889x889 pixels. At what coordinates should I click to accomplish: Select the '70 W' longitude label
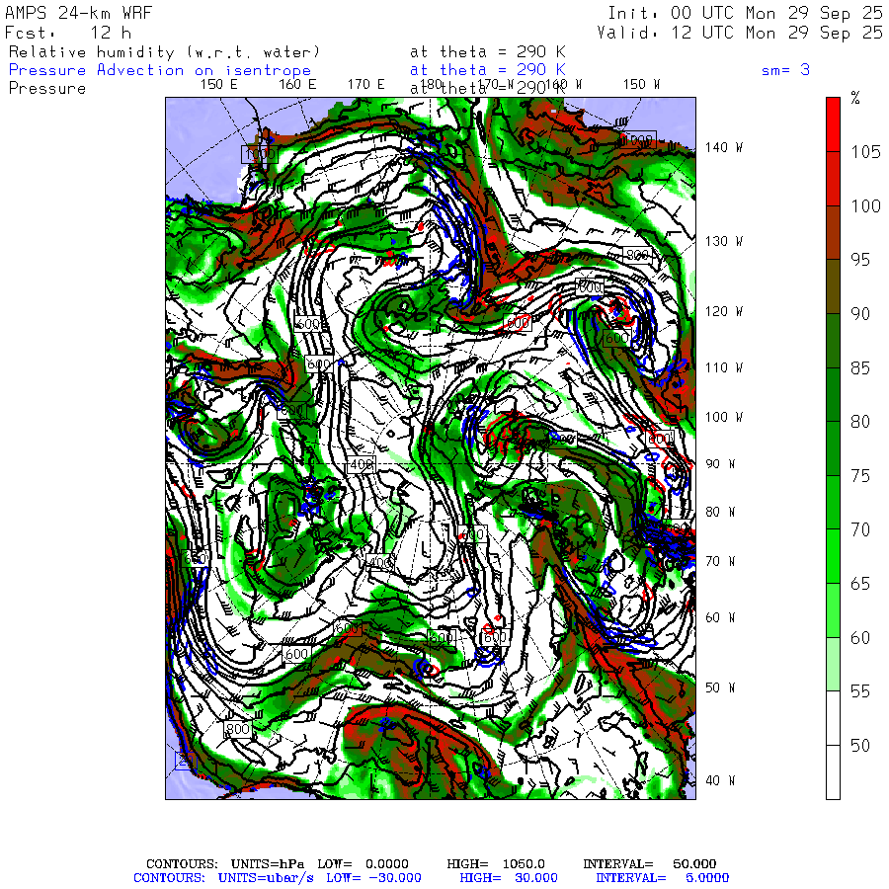click(720, 561)
